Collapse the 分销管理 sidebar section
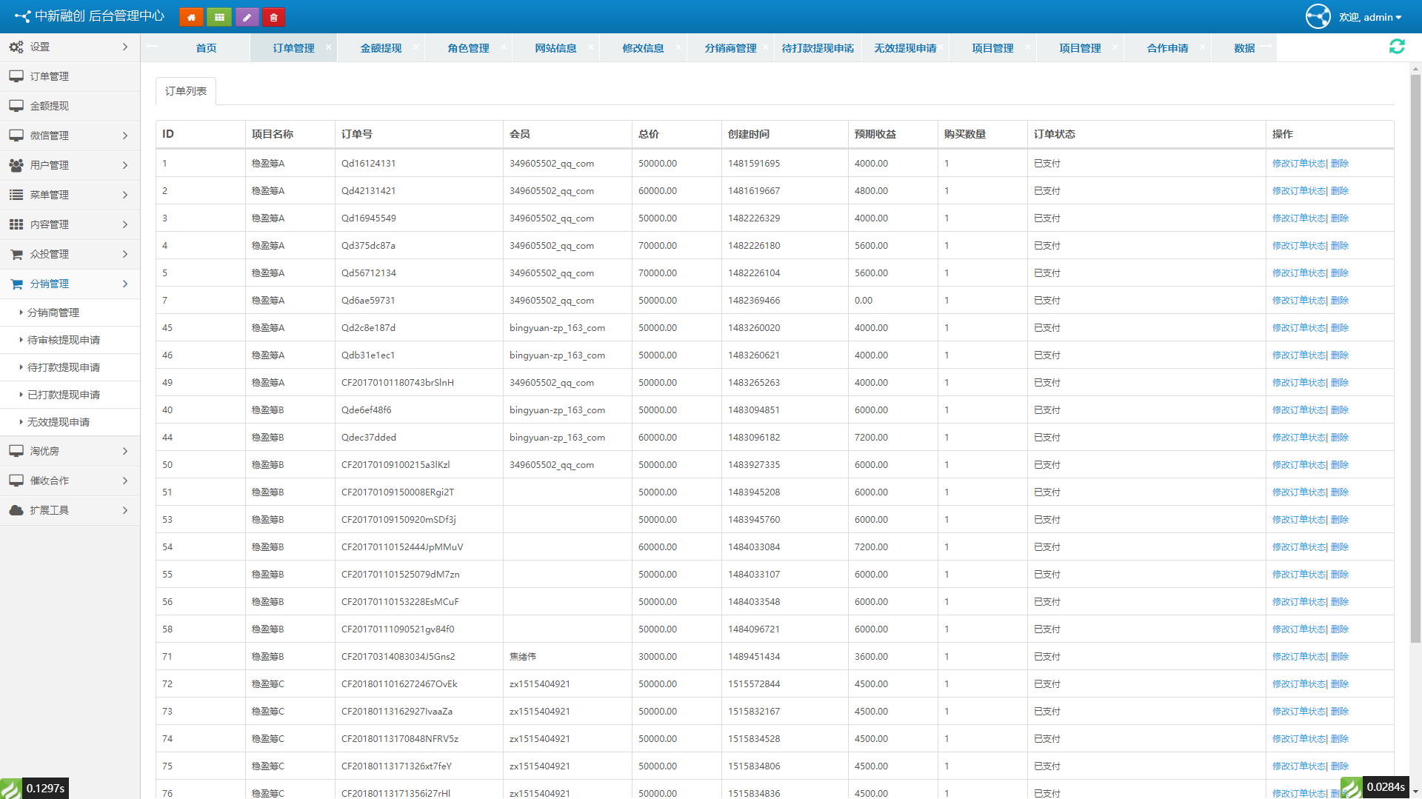Viewport: 1422px width, 799px height. [70, 284]
